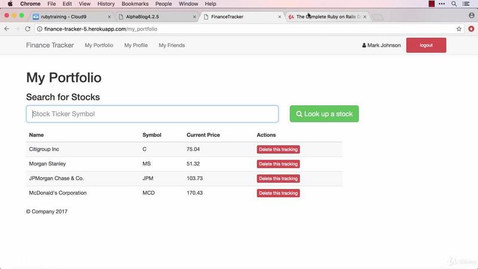This screenshot has width=478, height=269.
Task: Click the Citigroup Inc name cell
Action: coord(44,149)
